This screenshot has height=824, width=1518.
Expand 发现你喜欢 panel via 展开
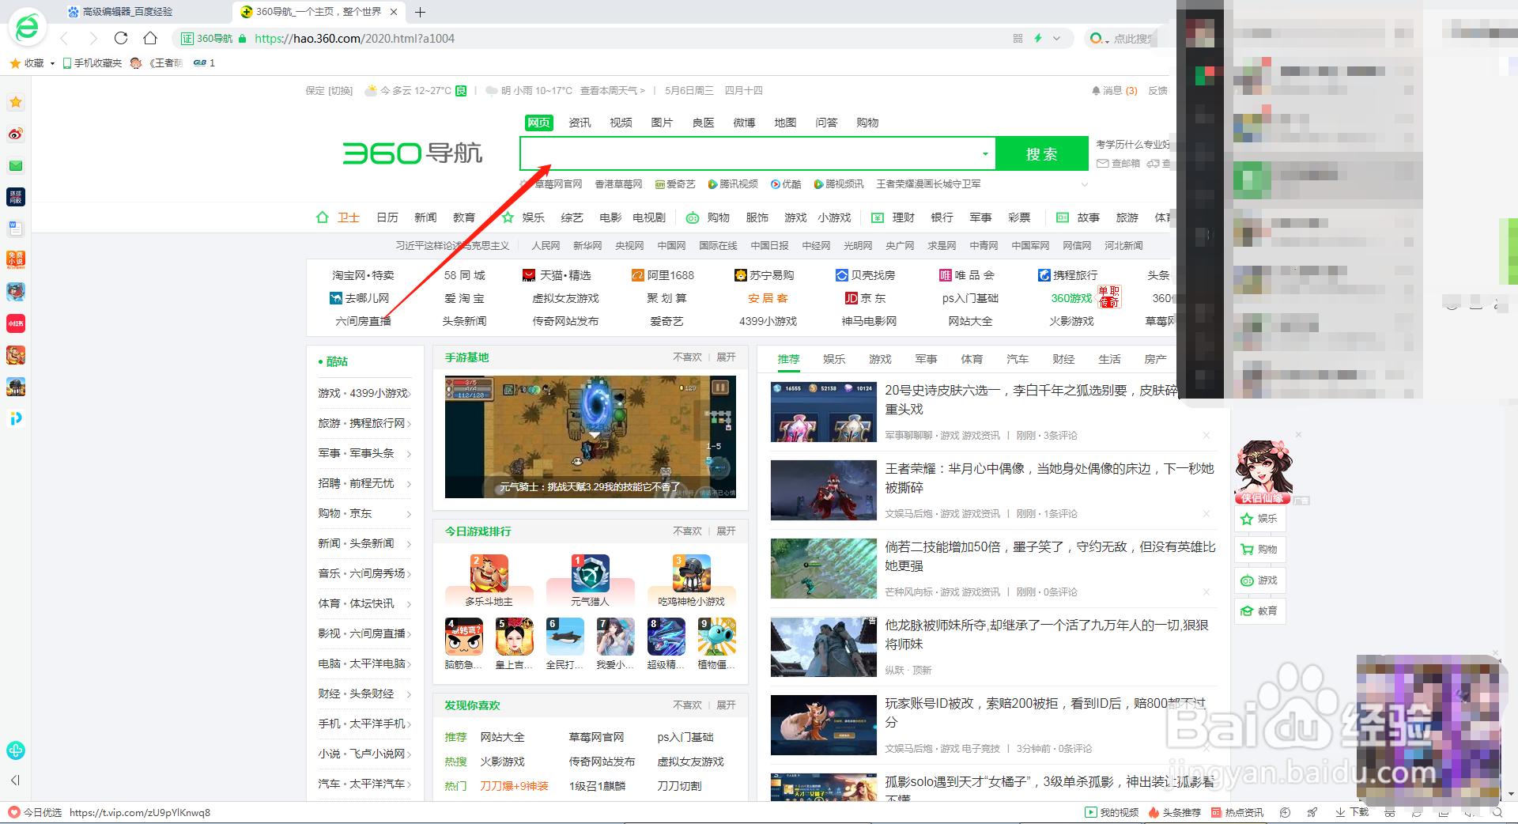[x=726, y=705]
